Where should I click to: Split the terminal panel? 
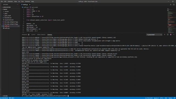(168, 35)
